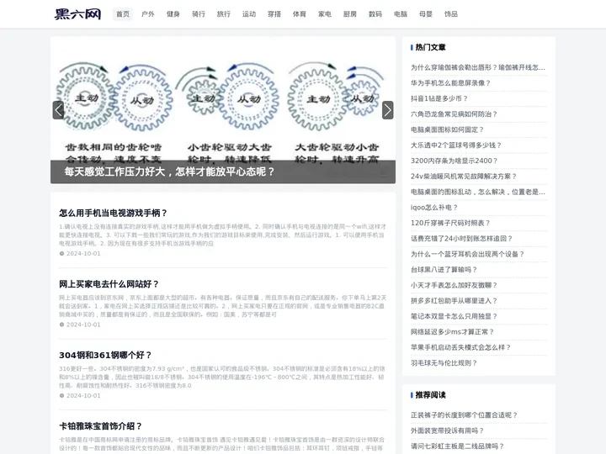
Task: Open article 卡铂雅珠宝首饰介绍？
Action: (100, 426)
